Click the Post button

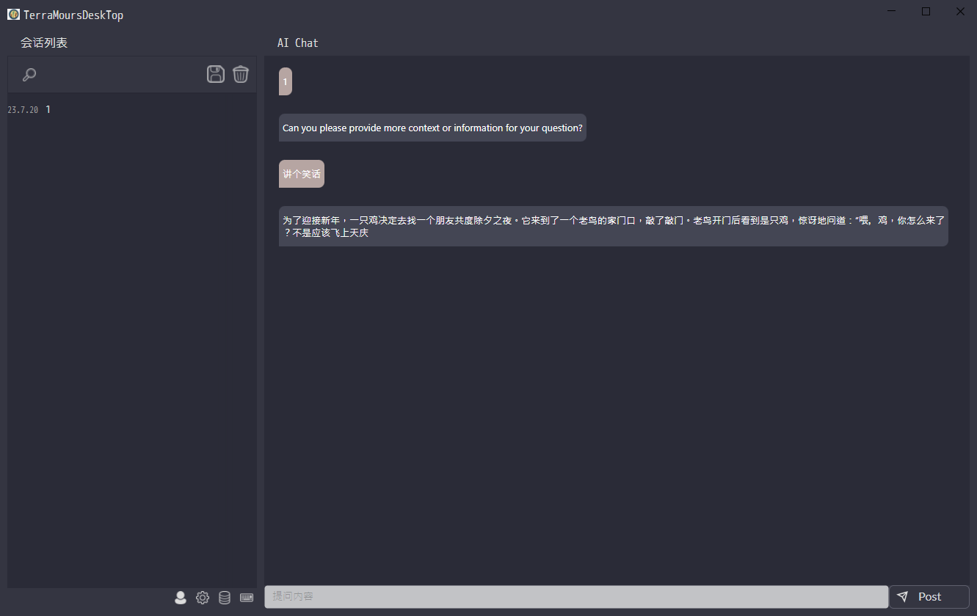point(929,597)
